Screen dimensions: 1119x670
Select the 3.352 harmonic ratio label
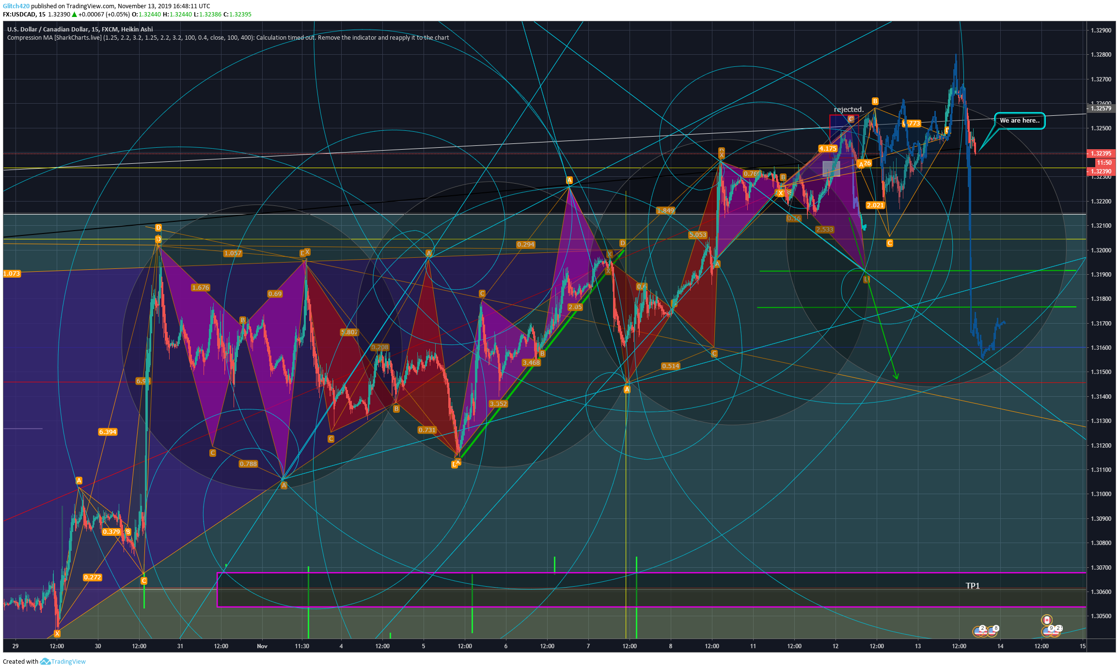498,404
